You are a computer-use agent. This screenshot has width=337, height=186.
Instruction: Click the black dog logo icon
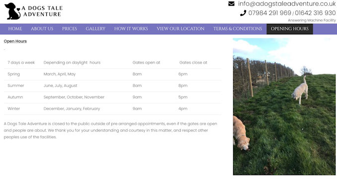click(12, 11)
